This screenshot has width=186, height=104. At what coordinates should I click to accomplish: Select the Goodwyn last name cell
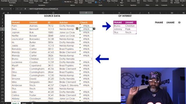click(x=38, y=99)
